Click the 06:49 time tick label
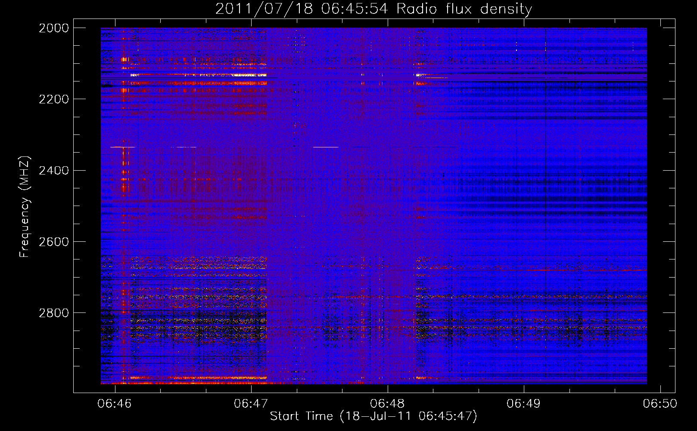The height and width of the screenshot is (431, 697). pyautogui.click(x=523, y=404)
